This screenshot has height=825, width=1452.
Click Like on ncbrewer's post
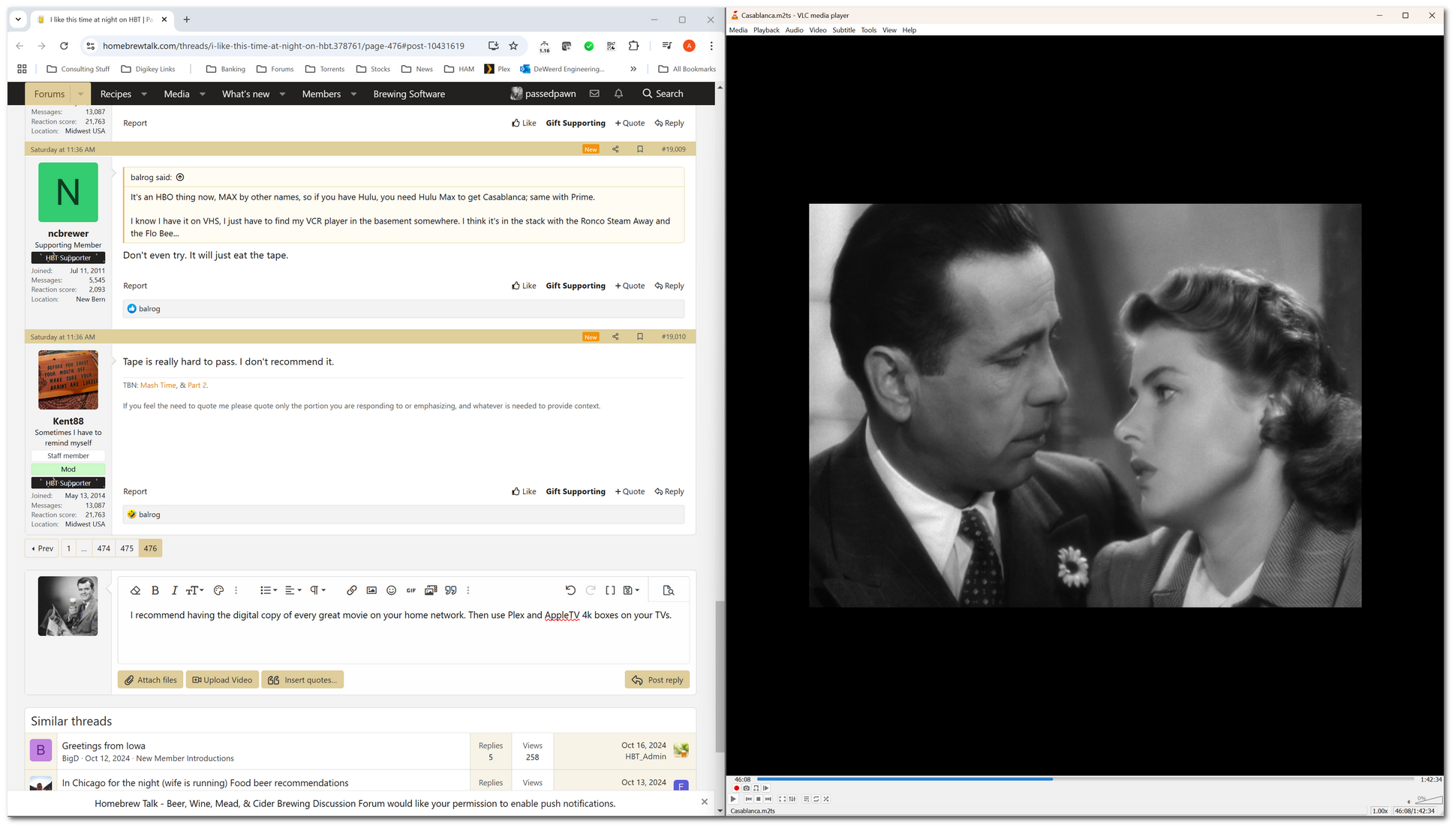click(524, 286)
